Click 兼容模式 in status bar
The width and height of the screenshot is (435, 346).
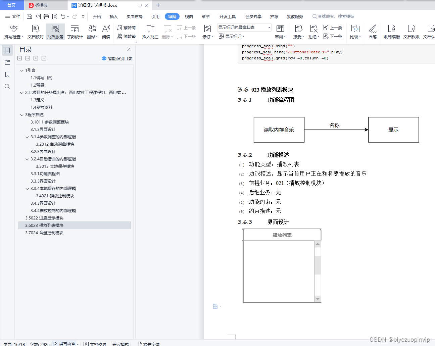(120, 344)
